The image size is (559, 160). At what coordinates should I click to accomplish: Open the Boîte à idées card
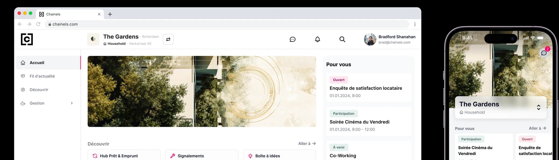(x=279, y=155)
